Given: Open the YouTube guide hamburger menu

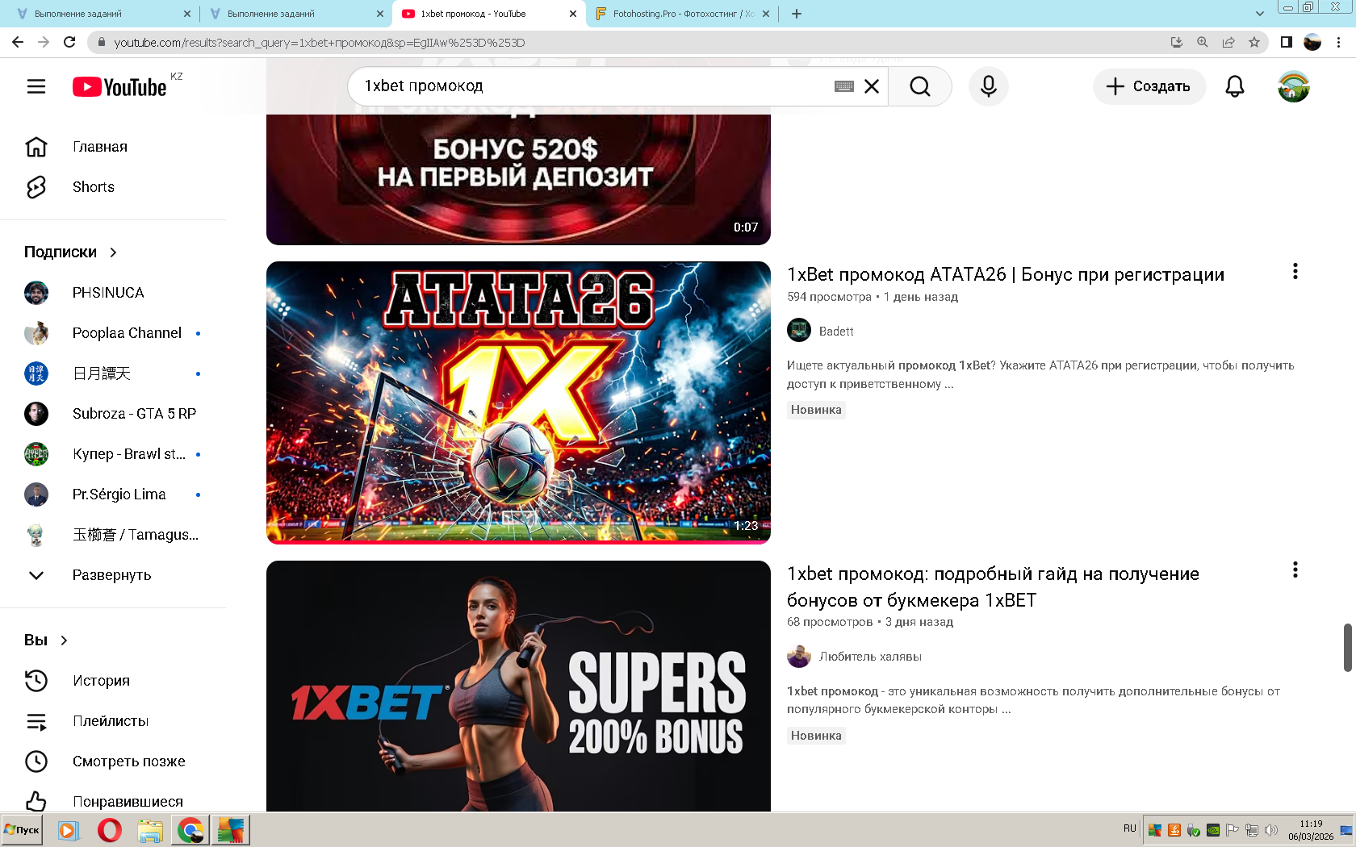Looking at the screenshot, I should click(x=36, y=86).
